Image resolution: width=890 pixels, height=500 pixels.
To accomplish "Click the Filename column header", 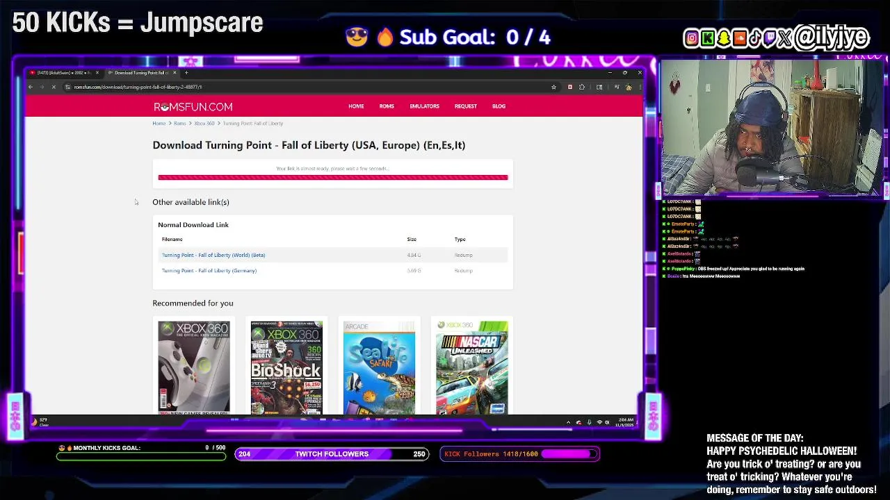I will tap(172, 240).
